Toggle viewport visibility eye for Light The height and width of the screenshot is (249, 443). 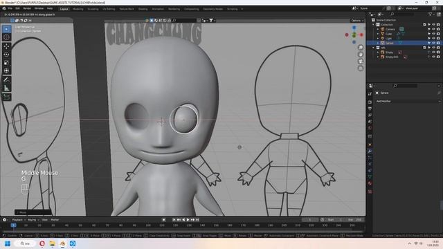tap(433, 38)
